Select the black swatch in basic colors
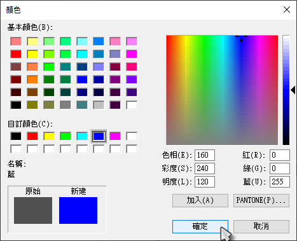297x241 pixels. (x=16, y=105)
